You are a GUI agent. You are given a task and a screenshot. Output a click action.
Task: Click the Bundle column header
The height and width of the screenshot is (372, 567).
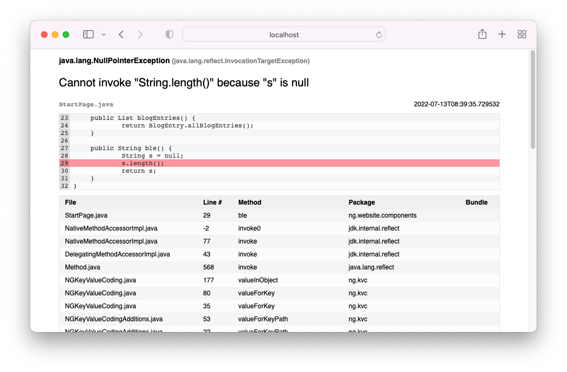[x=476, y=202]
